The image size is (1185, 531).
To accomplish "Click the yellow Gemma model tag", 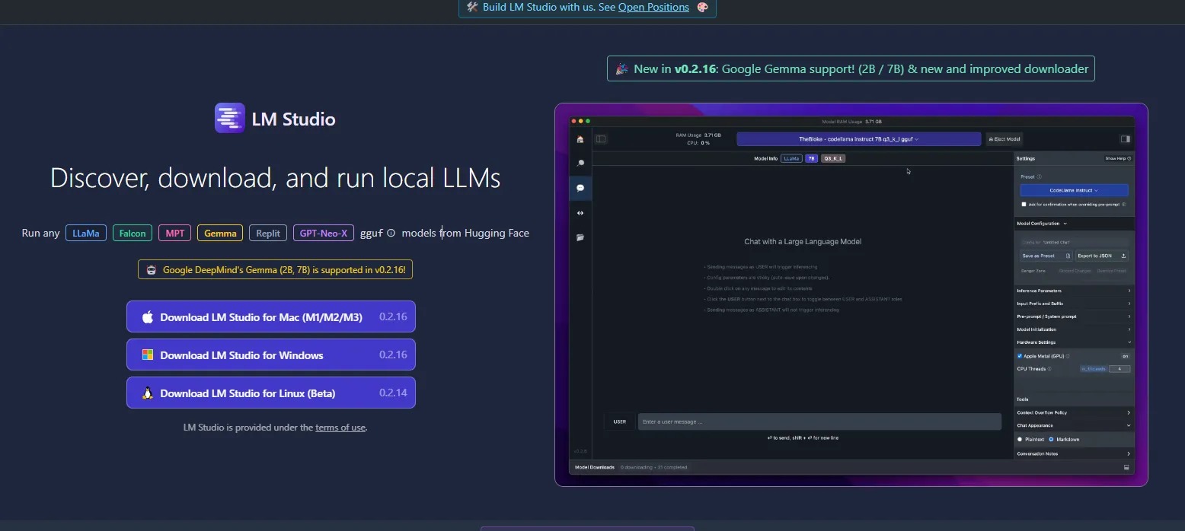I will (x=220, y=234).
